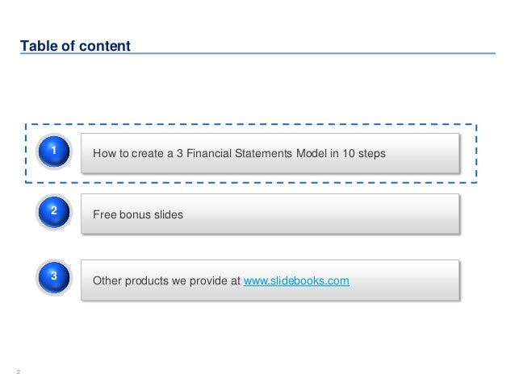
Task: Click the blue circle numbered 1
Action: (x=54, y=151)
